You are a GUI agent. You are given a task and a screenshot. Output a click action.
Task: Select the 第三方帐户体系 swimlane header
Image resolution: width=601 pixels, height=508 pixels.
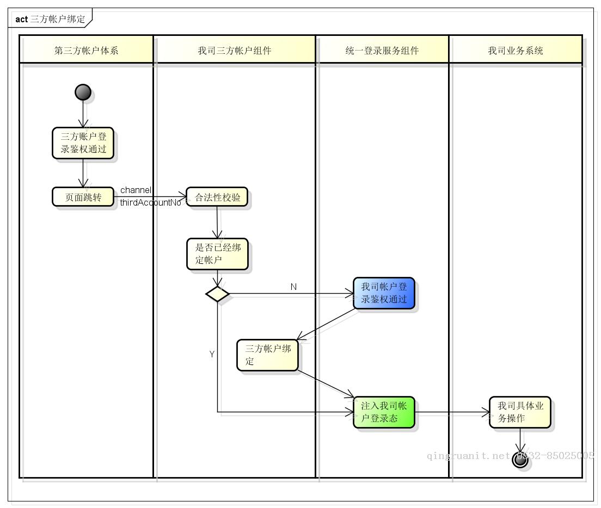86,50
